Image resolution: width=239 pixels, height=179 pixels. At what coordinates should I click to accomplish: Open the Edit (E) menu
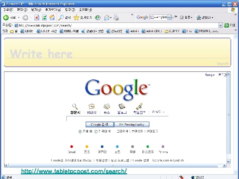coord(22,10)
